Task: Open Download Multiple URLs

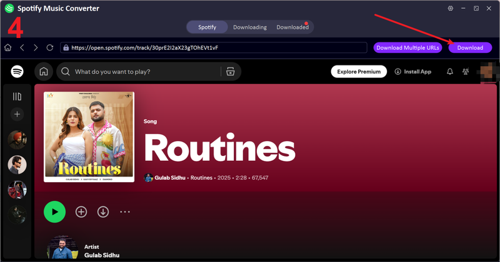Action: click(408, 47)
